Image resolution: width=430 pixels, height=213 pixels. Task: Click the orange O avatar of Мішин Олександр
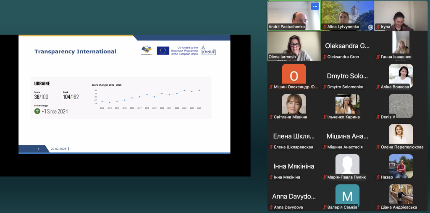point(294,76)
